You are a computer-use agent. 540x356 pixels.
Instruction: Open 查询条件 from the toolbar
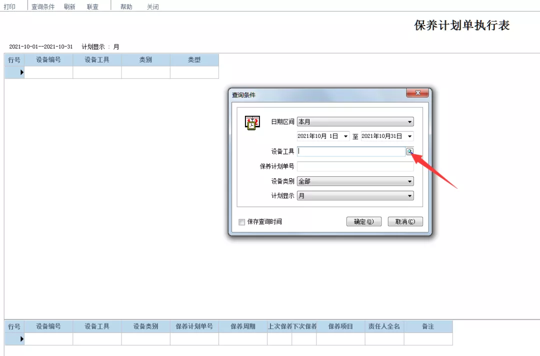(43, 6)
